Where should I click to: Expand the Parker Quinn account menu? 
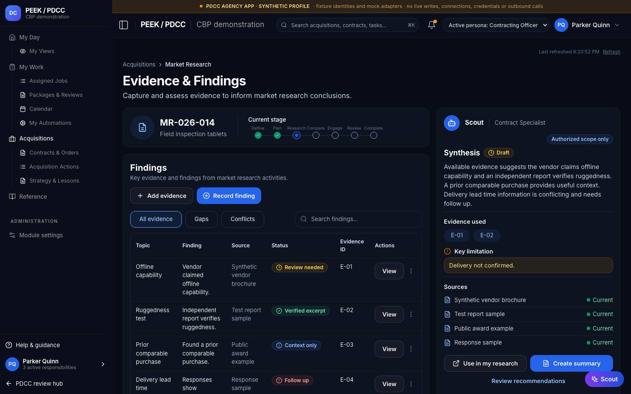(617, 25)
